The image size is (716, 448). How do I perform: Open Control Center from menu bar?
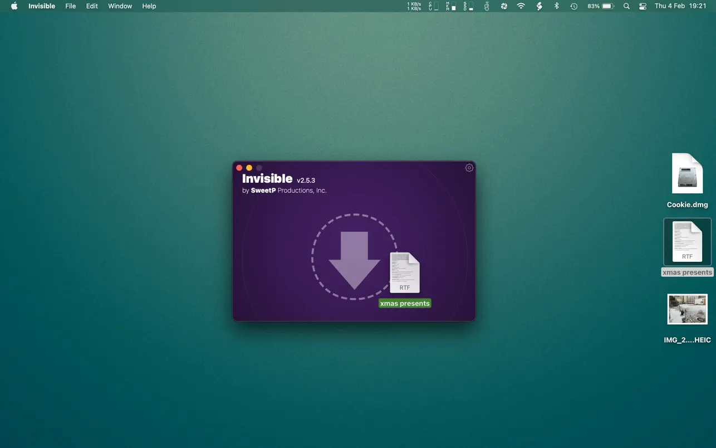[643, 6]
